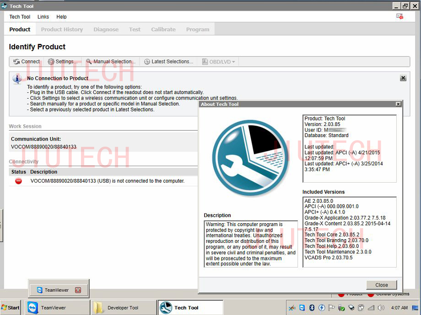
Task: Switch to the Diagnose tab
Action: (106, 29)
